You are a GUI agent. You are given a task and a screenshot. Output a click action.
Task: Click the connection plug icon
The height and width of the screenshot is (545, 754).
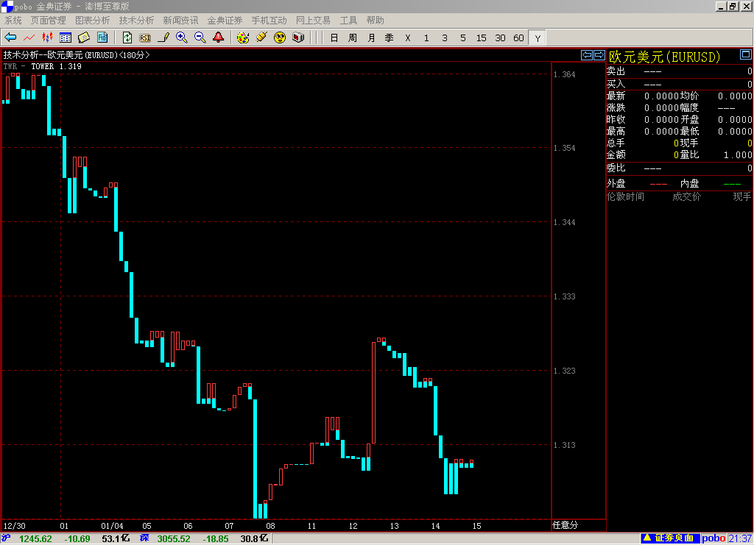pos(261,38)
